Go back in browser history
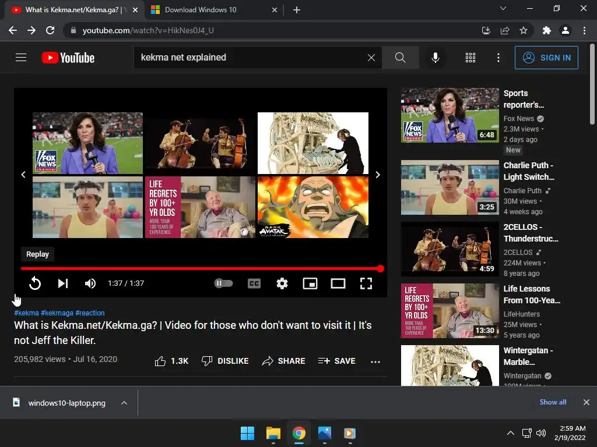Image resolution: width=597 pixels, height=447 pixels. tap(13, 30)
